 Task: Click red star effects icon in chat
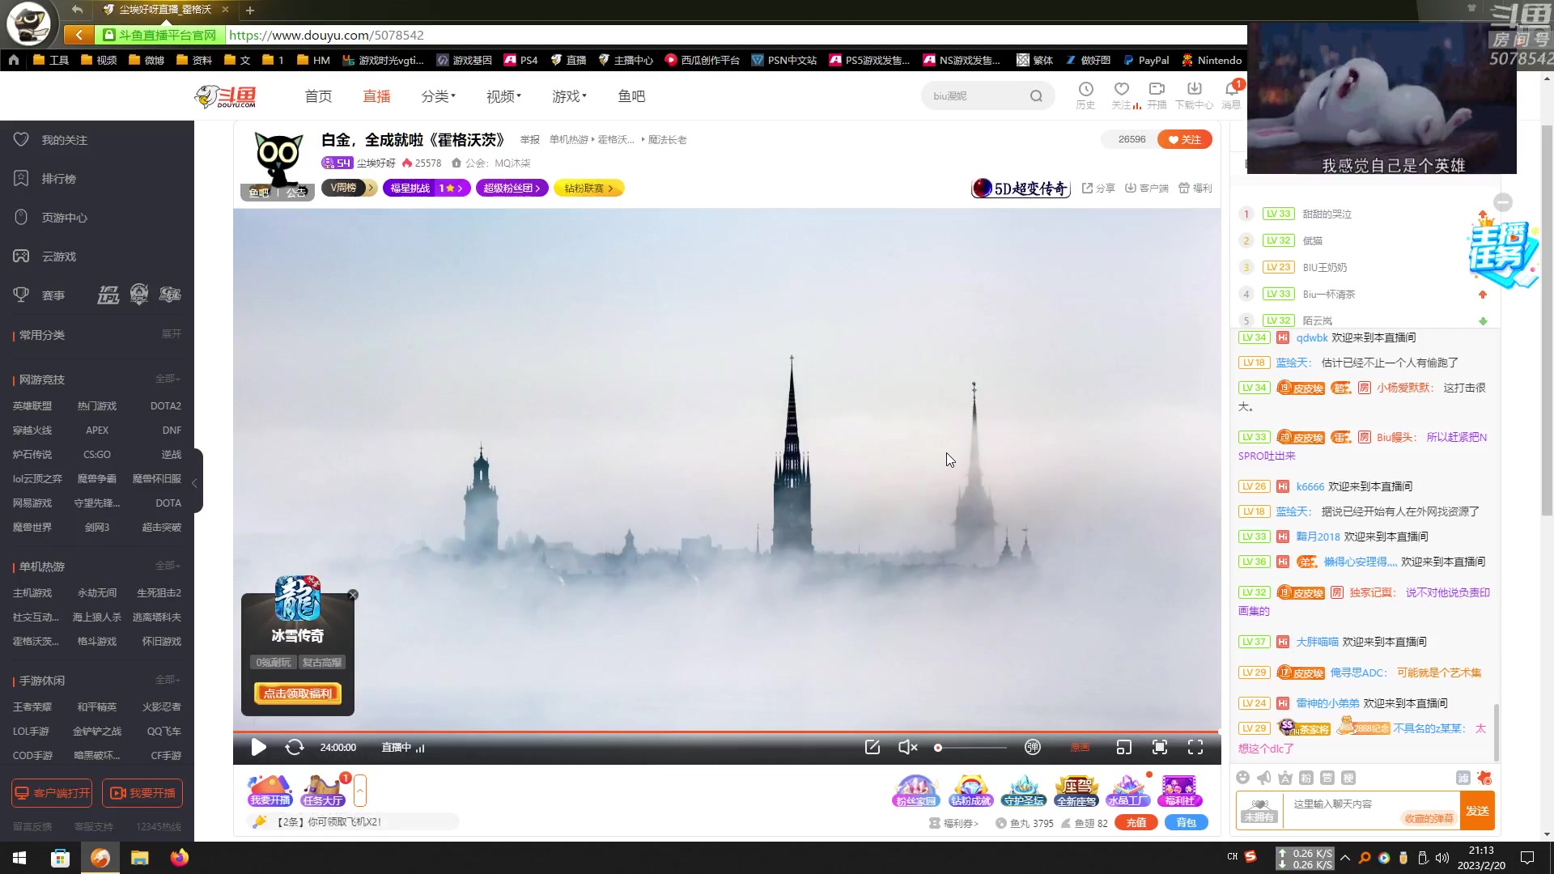pos(1484,778)
